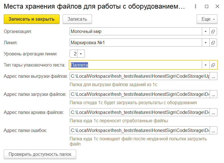Click the Паллета field for тип тары
The image size is (224, 163).
tap(135, 65)
